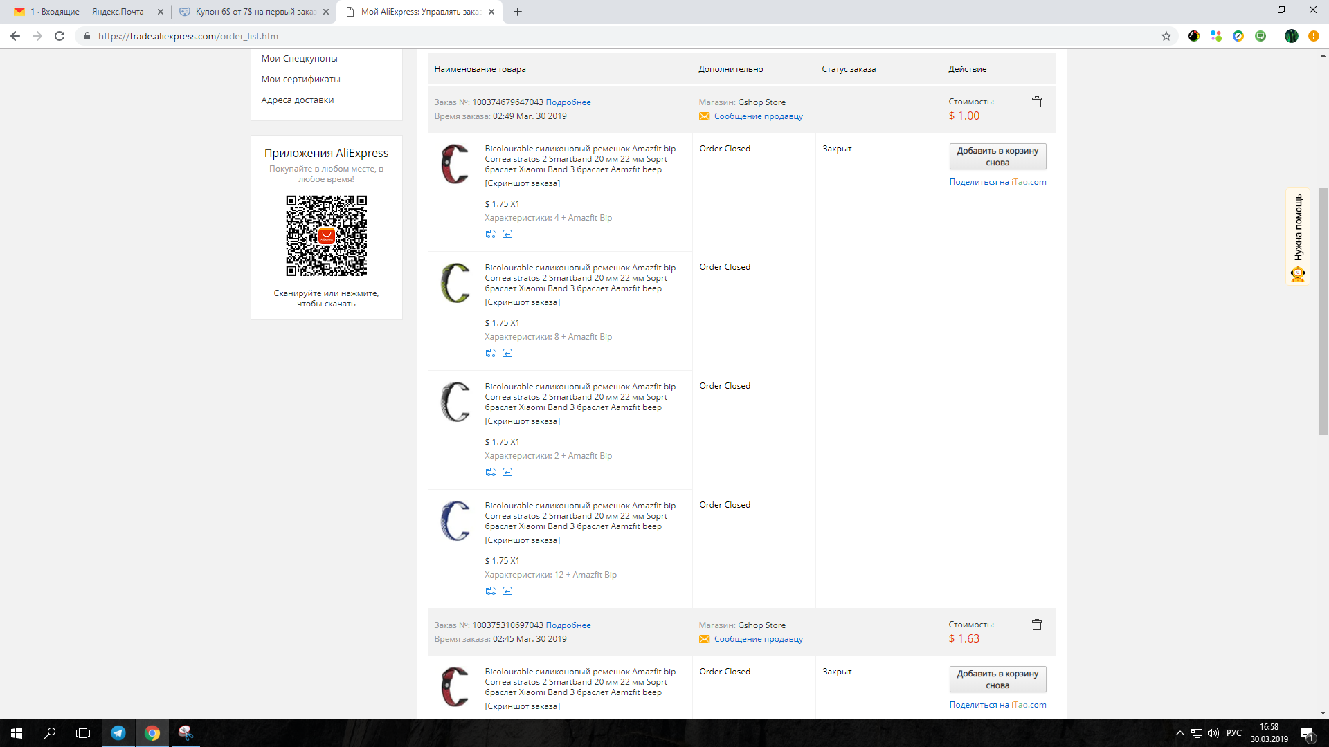Close the Яндекс.Почта tab

[x=161, y=12]
